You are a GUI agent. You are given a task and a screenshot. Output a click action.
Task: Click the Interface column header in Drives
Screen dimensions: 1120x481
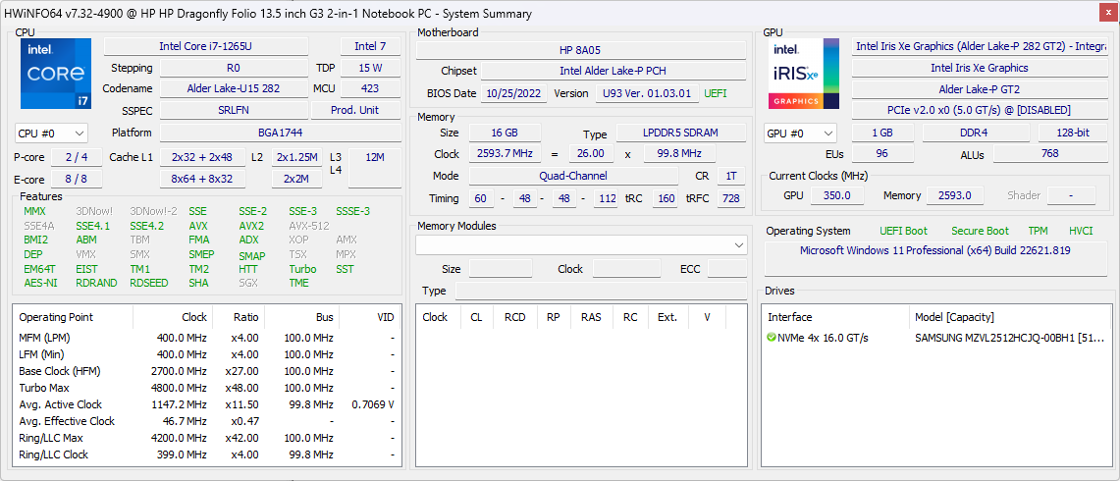coord(789,317)
